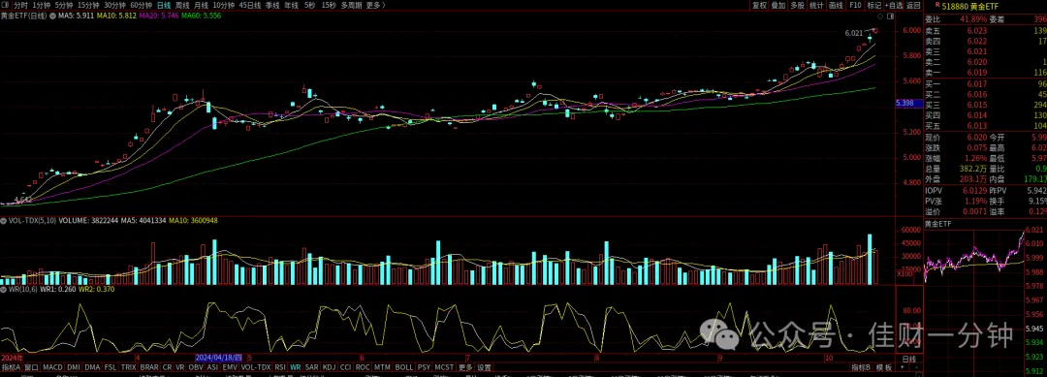Image resolution: width=1047 pixels, height=377 pixels.
Task: Click the +自选 add to watchlist button
Action: point(894,6)
